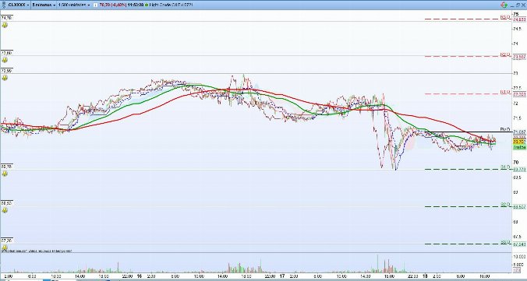527x281 pixels.
Task: Select the alert bell beneath the 72,99 line
Action: click(5, 78)
